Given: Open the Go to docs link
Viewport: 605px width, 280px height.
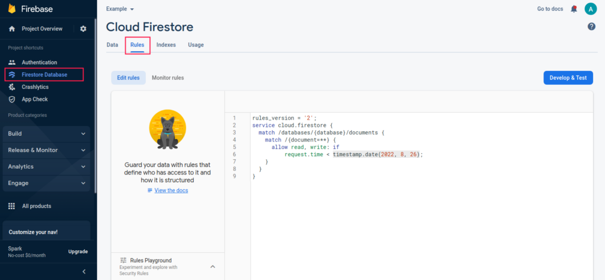Looking at the screenshot, I should (550, 9).
